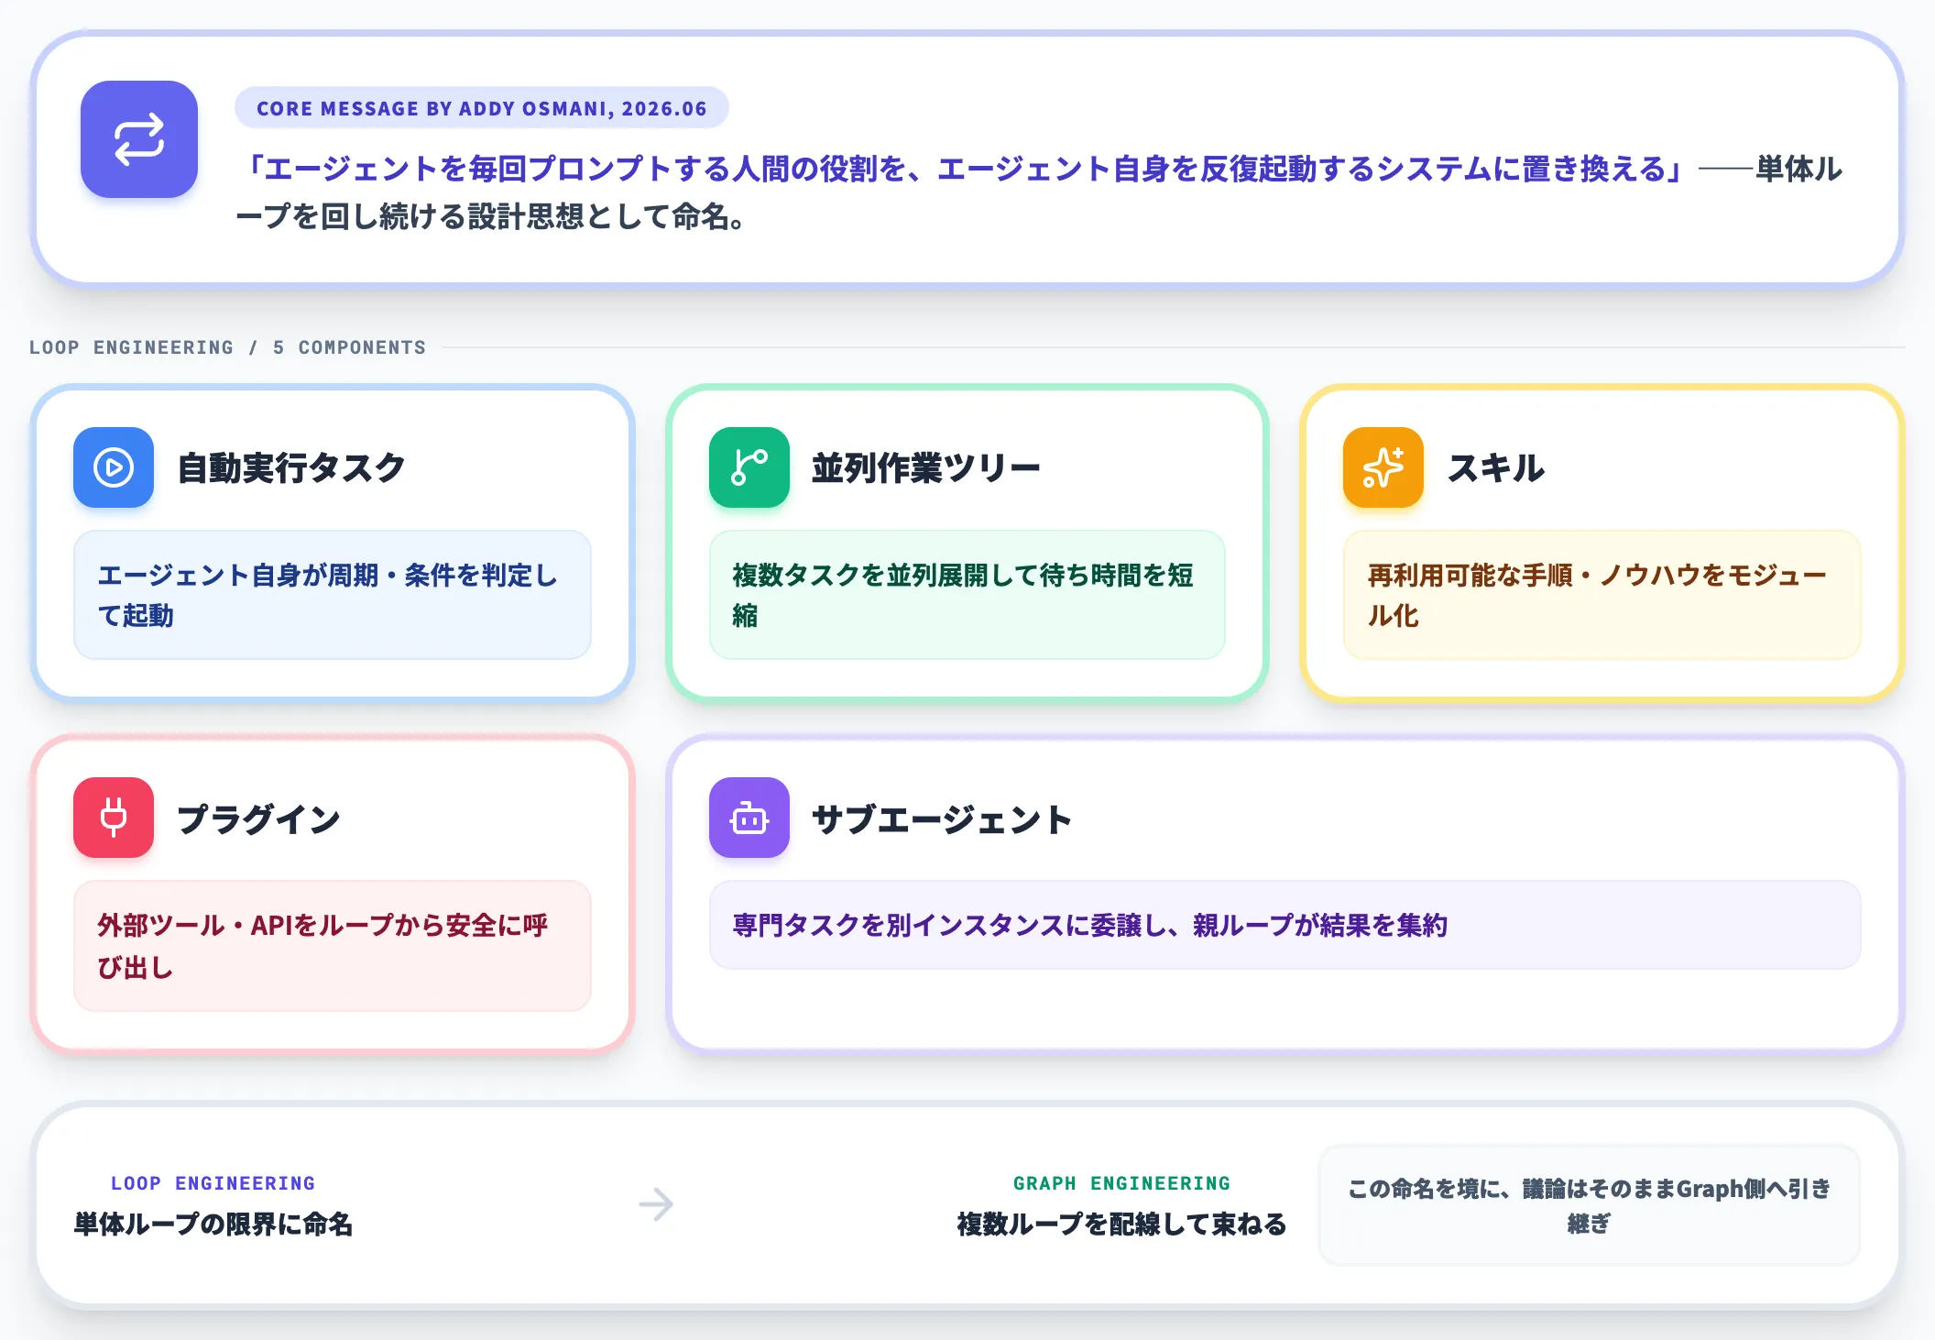Click the プラグイン heading
The image size is (1935, 1340).
point(258,818)
